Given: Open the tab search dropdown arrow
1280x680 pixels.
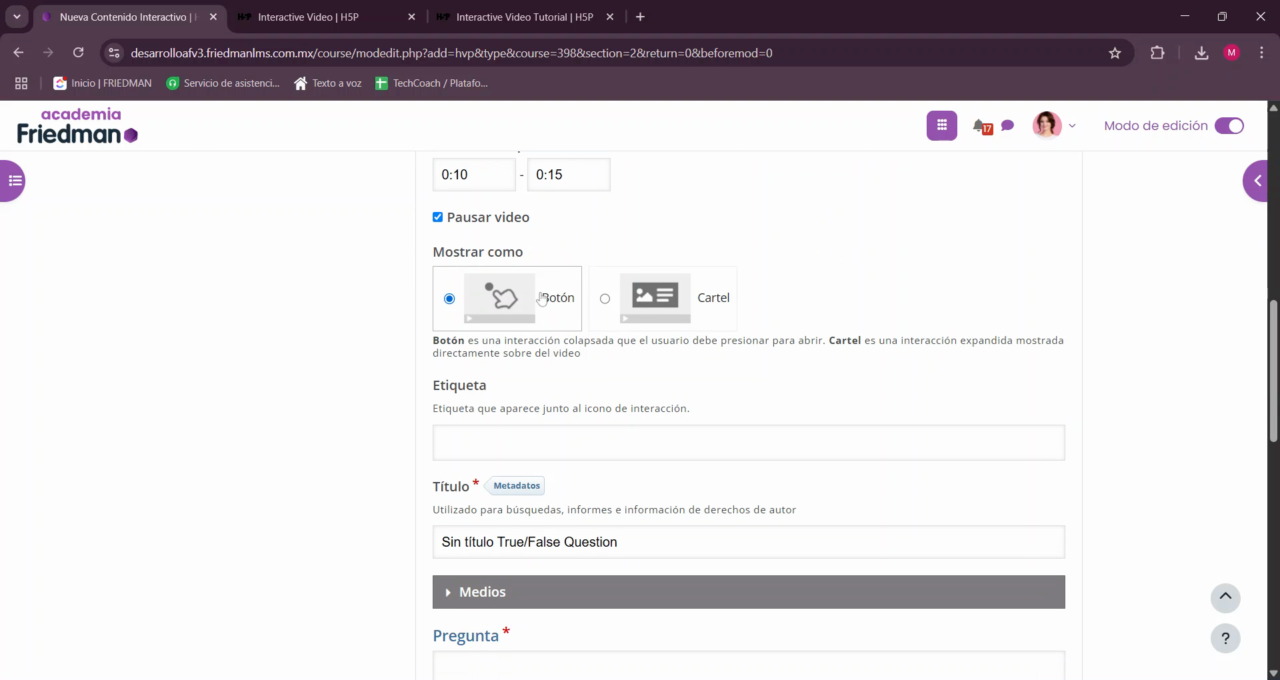Looking at the screenshot, I should pyautogui.click(x=17, y=17).
